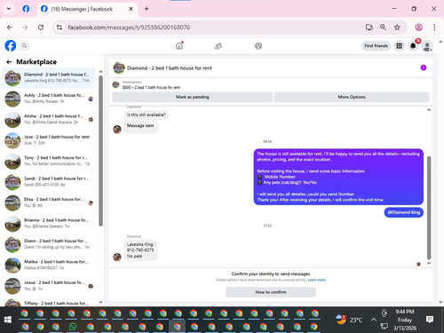The width and height of the screenshot is (444, 333).
Task: Click the browser forward button
Action: 25,28
